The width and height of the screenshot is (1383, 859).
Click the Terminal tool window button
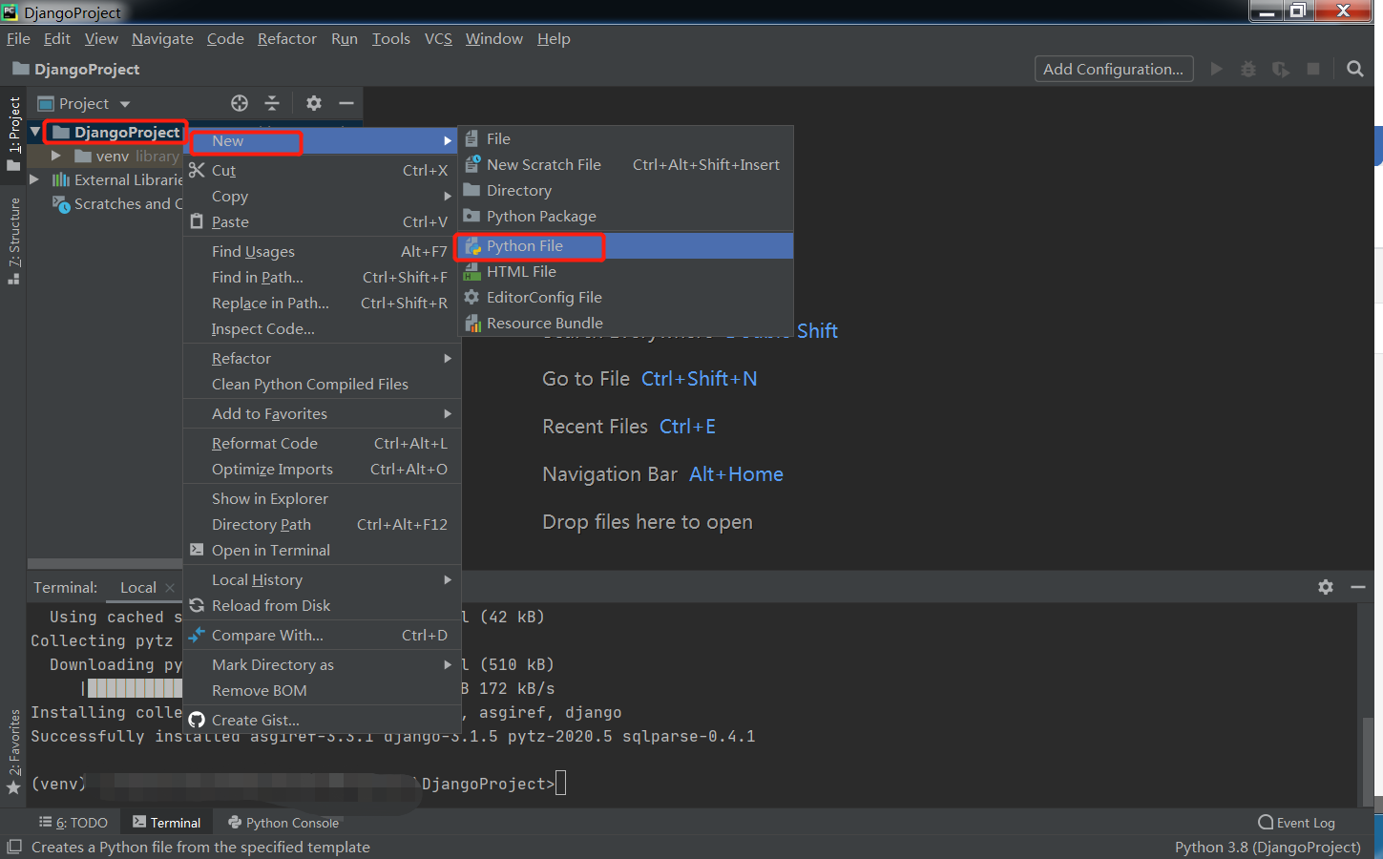click(x=167, y=823)
